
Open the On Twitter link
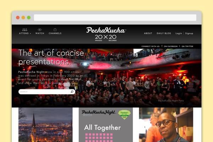[x=187, y=47]
